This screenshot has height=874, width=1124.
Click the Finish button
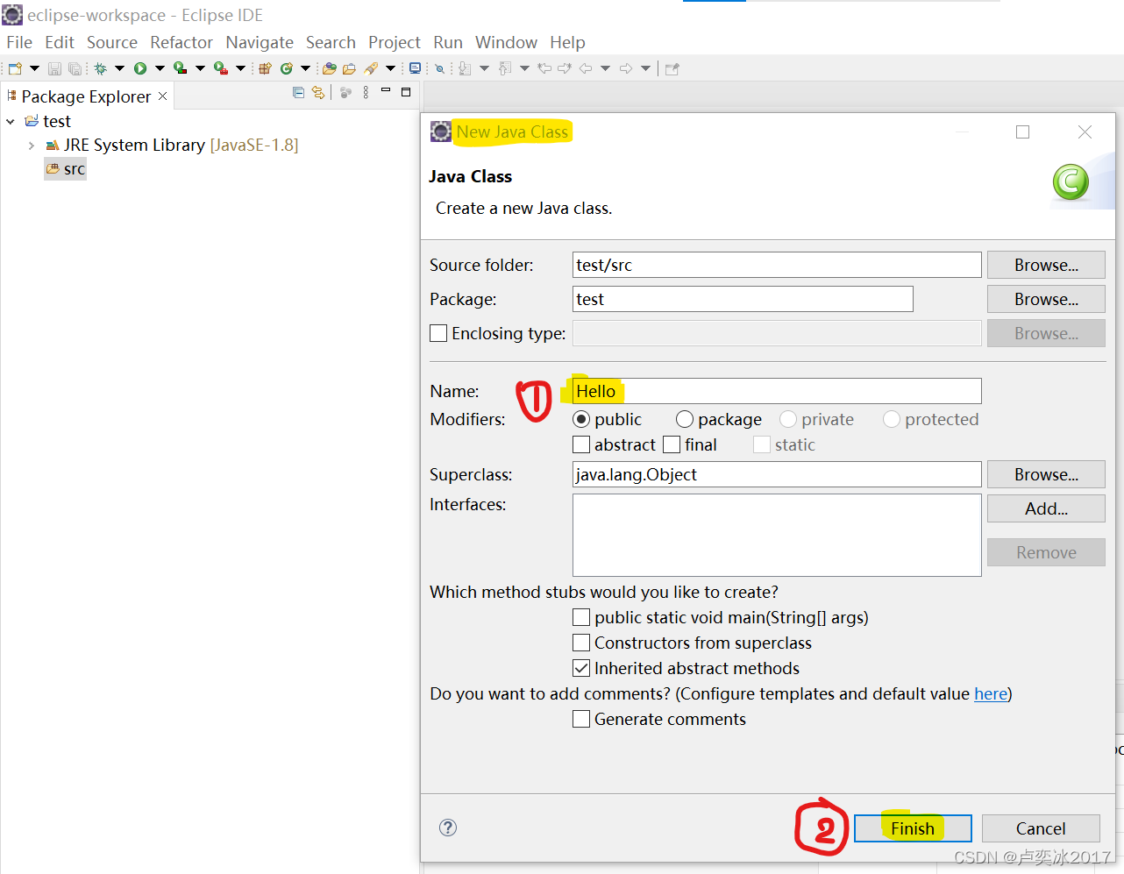tap(913, 828)
